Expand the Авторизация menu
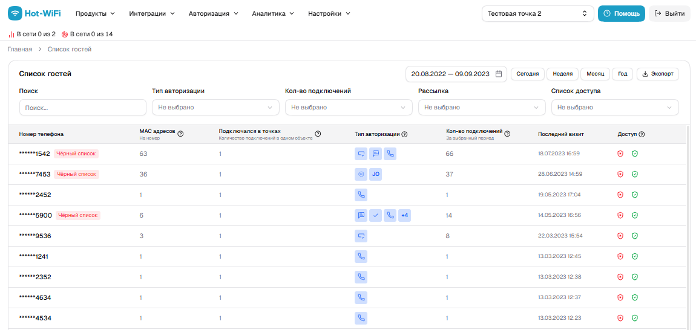The width and height of the screenshot is (696, 330). tap(214, 13)
